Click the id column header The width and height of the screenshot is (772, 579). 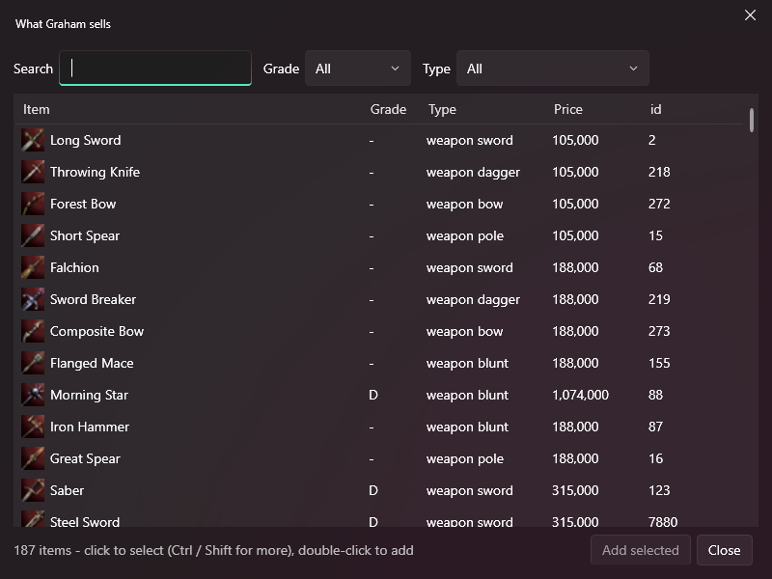[655, 109]
